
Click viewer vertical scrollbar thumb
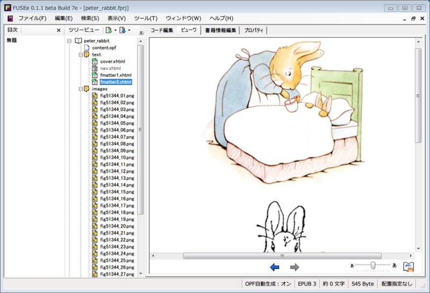click(418, 96)
